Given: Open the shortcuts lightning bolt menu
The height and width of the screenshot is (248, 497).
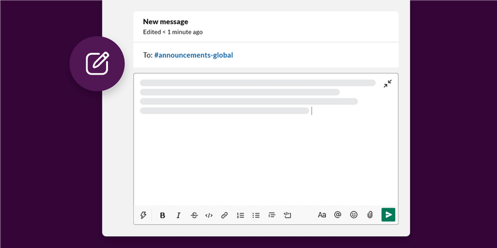Looking at the screenshot, I should pos(143,215).
